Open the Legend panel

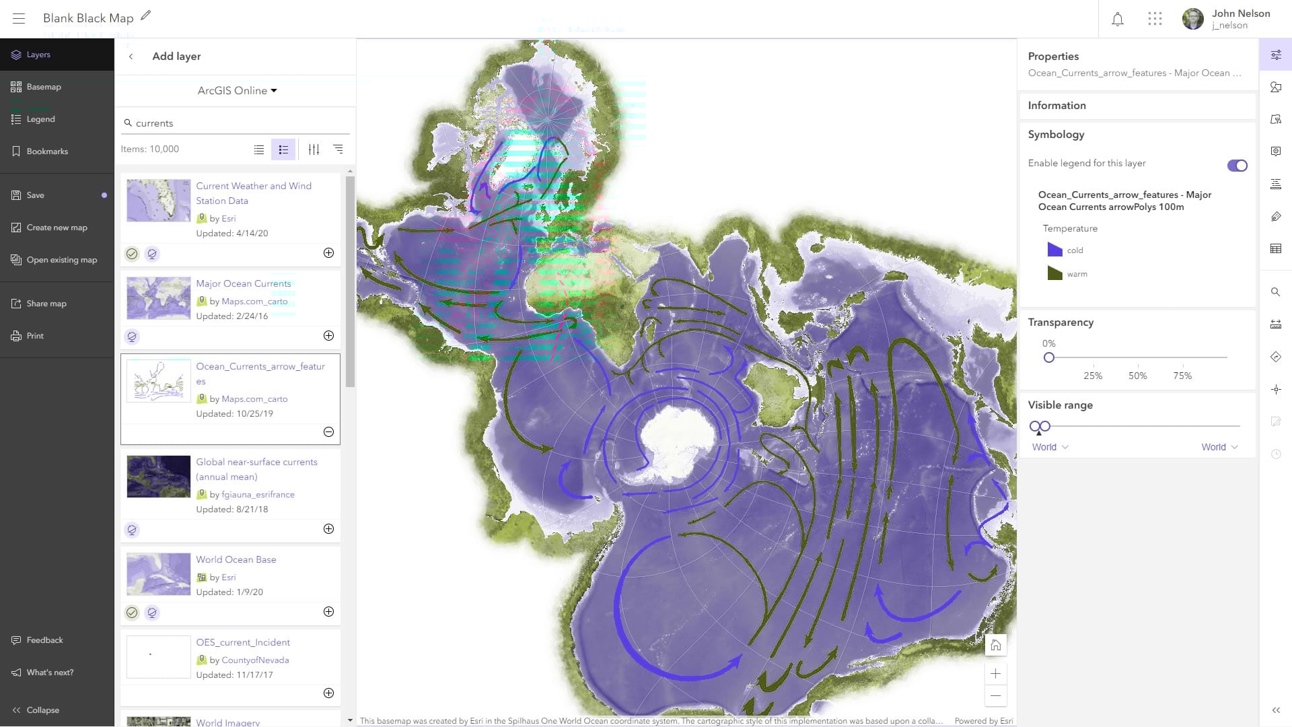click(57, 119)
